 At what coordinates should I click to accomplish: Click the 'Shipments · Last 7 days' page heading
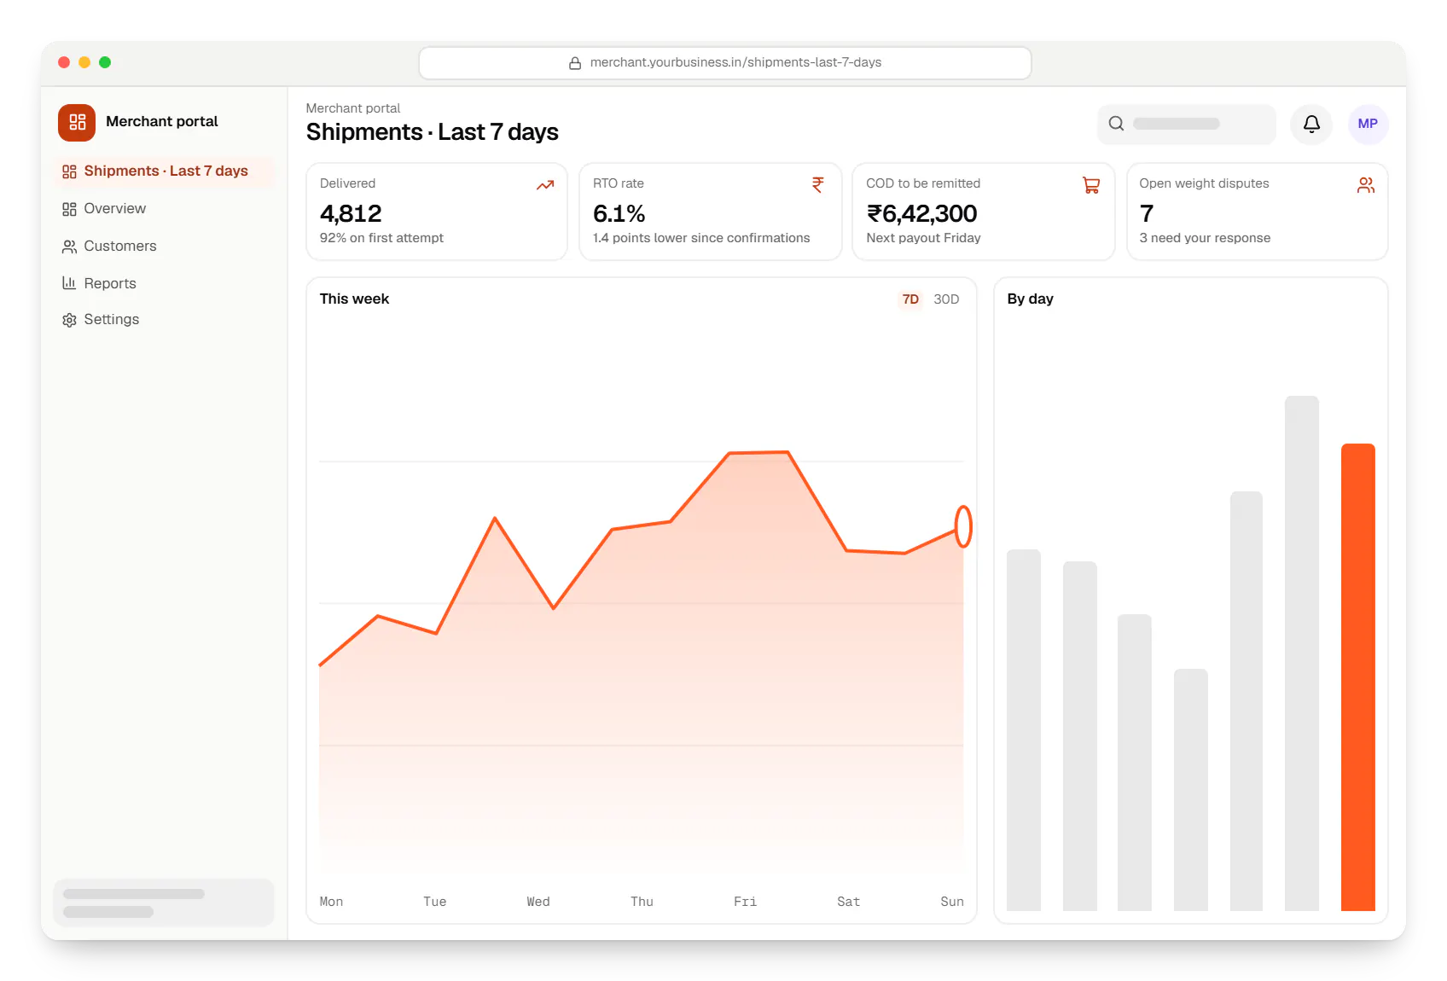point(433,132)
